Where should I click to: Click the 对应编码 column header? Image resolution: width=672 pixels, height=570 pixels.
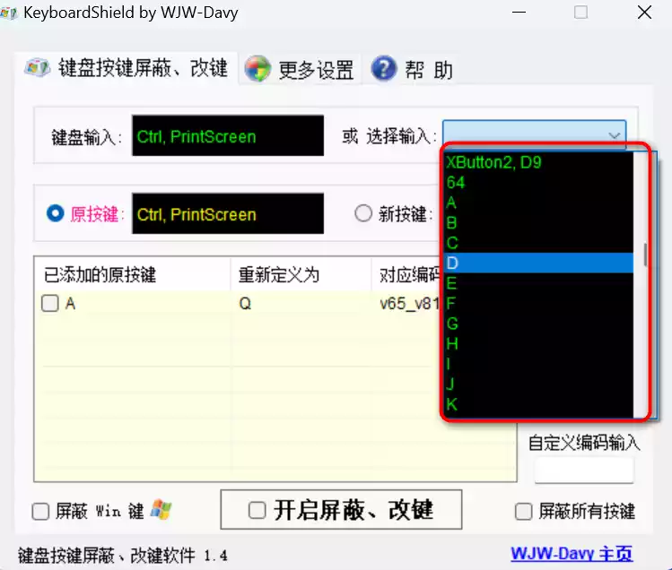coord(406,274)
